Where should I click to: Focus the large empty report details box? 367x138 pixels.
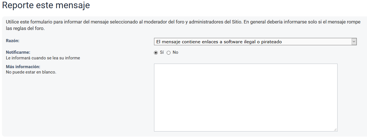(x=246, y=97)
